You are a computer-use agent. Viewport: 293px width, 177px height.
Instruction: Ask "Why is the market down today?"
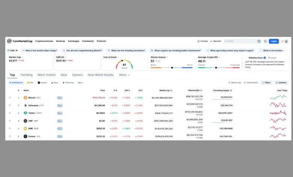(x=39, y=50)
